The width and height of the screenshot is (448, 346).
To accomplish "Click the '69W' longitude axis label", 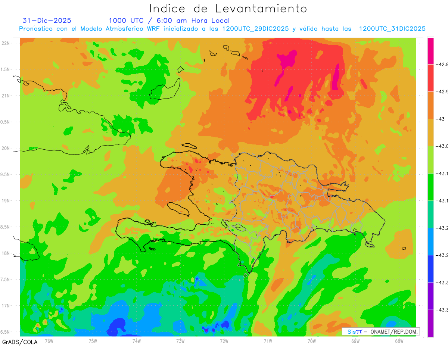I will coord(355,341).
